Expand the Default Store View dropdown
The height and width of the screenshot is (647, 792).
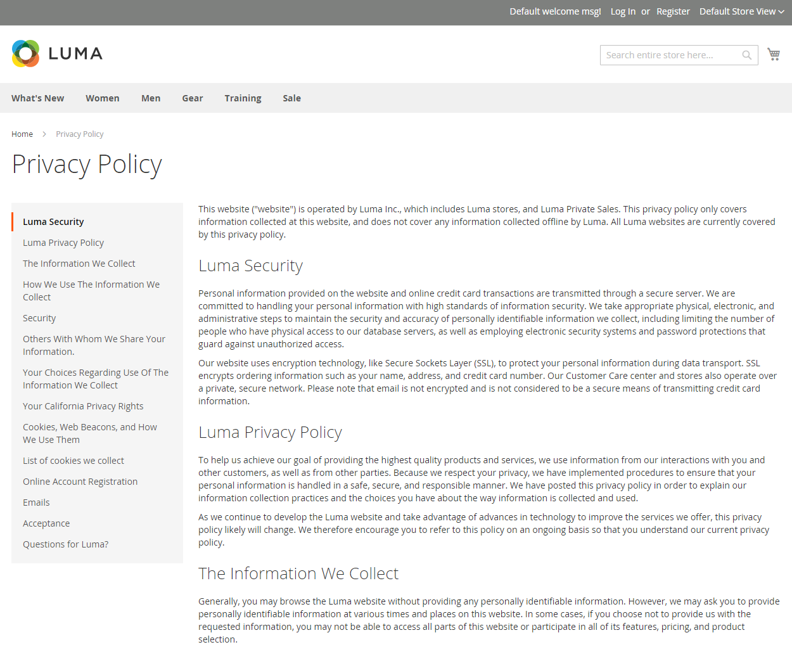(x=741, y=11)
